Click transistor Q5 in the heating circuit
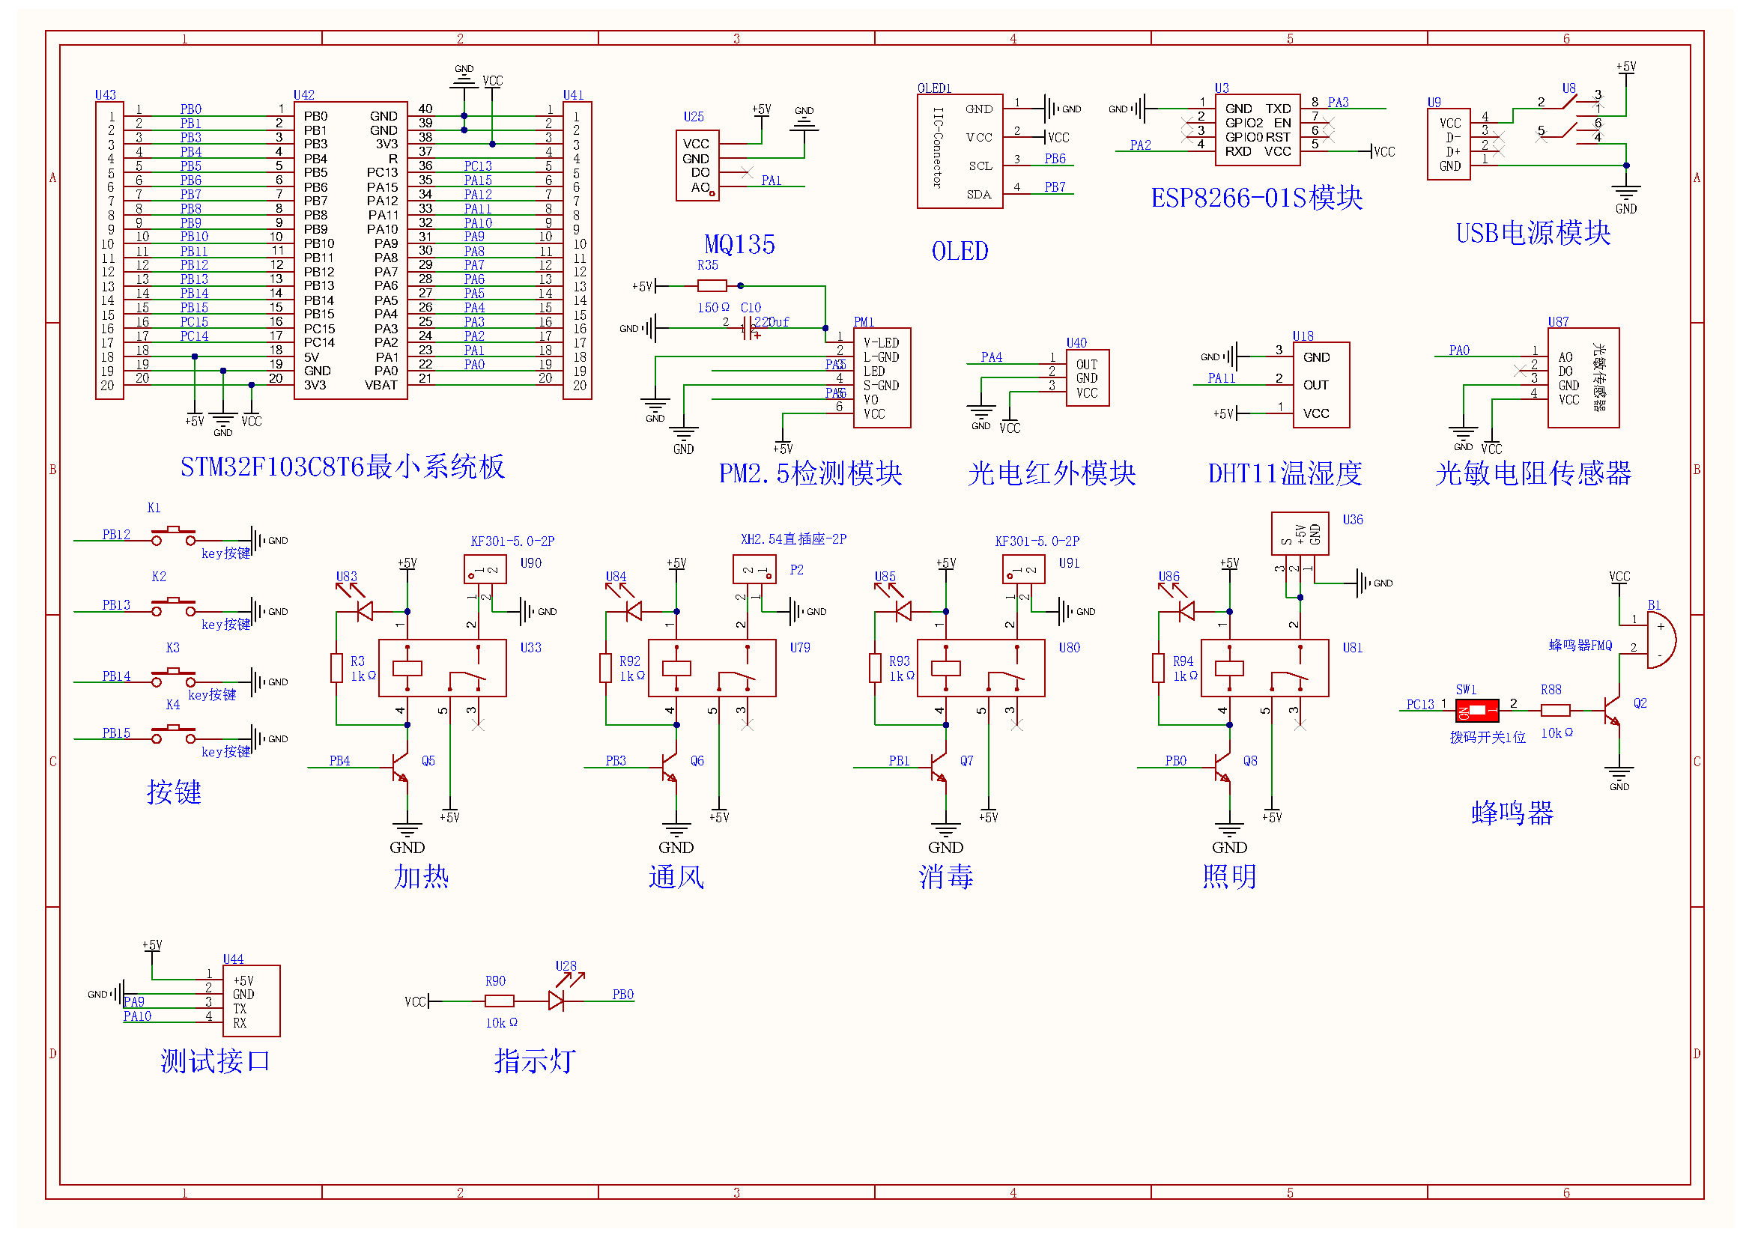This screenshot has height=1238, width=1752. pos(401,768)
